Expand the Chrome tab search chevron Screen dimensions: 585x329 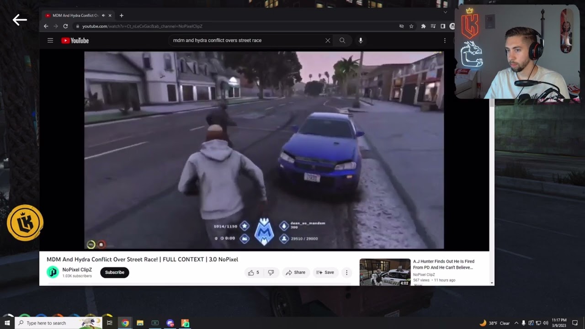(445, 12)
